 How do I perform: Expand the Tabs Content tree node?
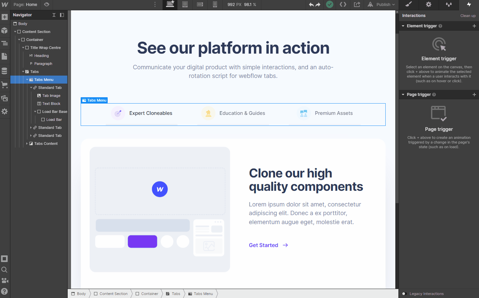coord(27,144)
